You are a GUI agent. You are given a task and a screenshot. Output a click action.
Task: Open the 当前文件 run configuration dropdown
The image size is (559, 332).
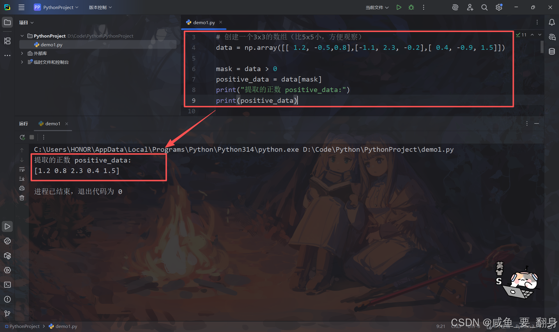[377, 7]
